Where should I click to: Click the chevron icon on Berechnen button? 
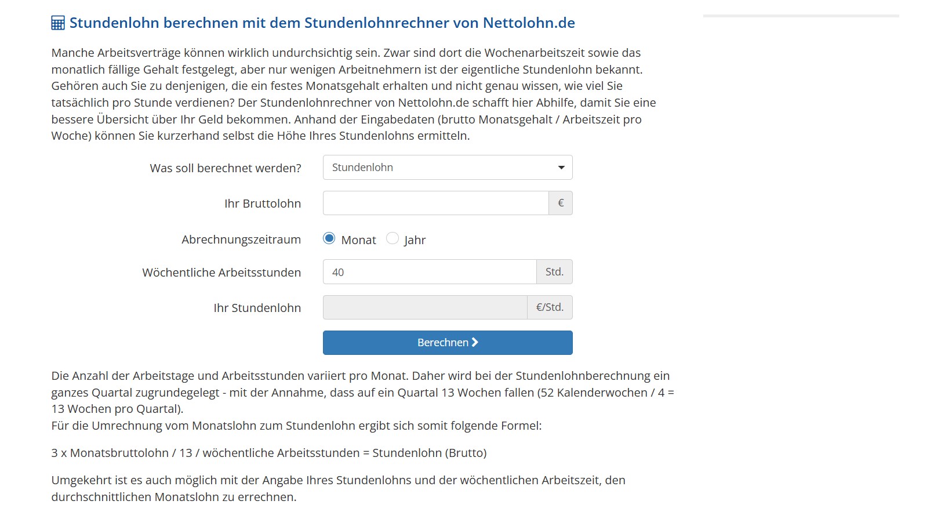475,342
